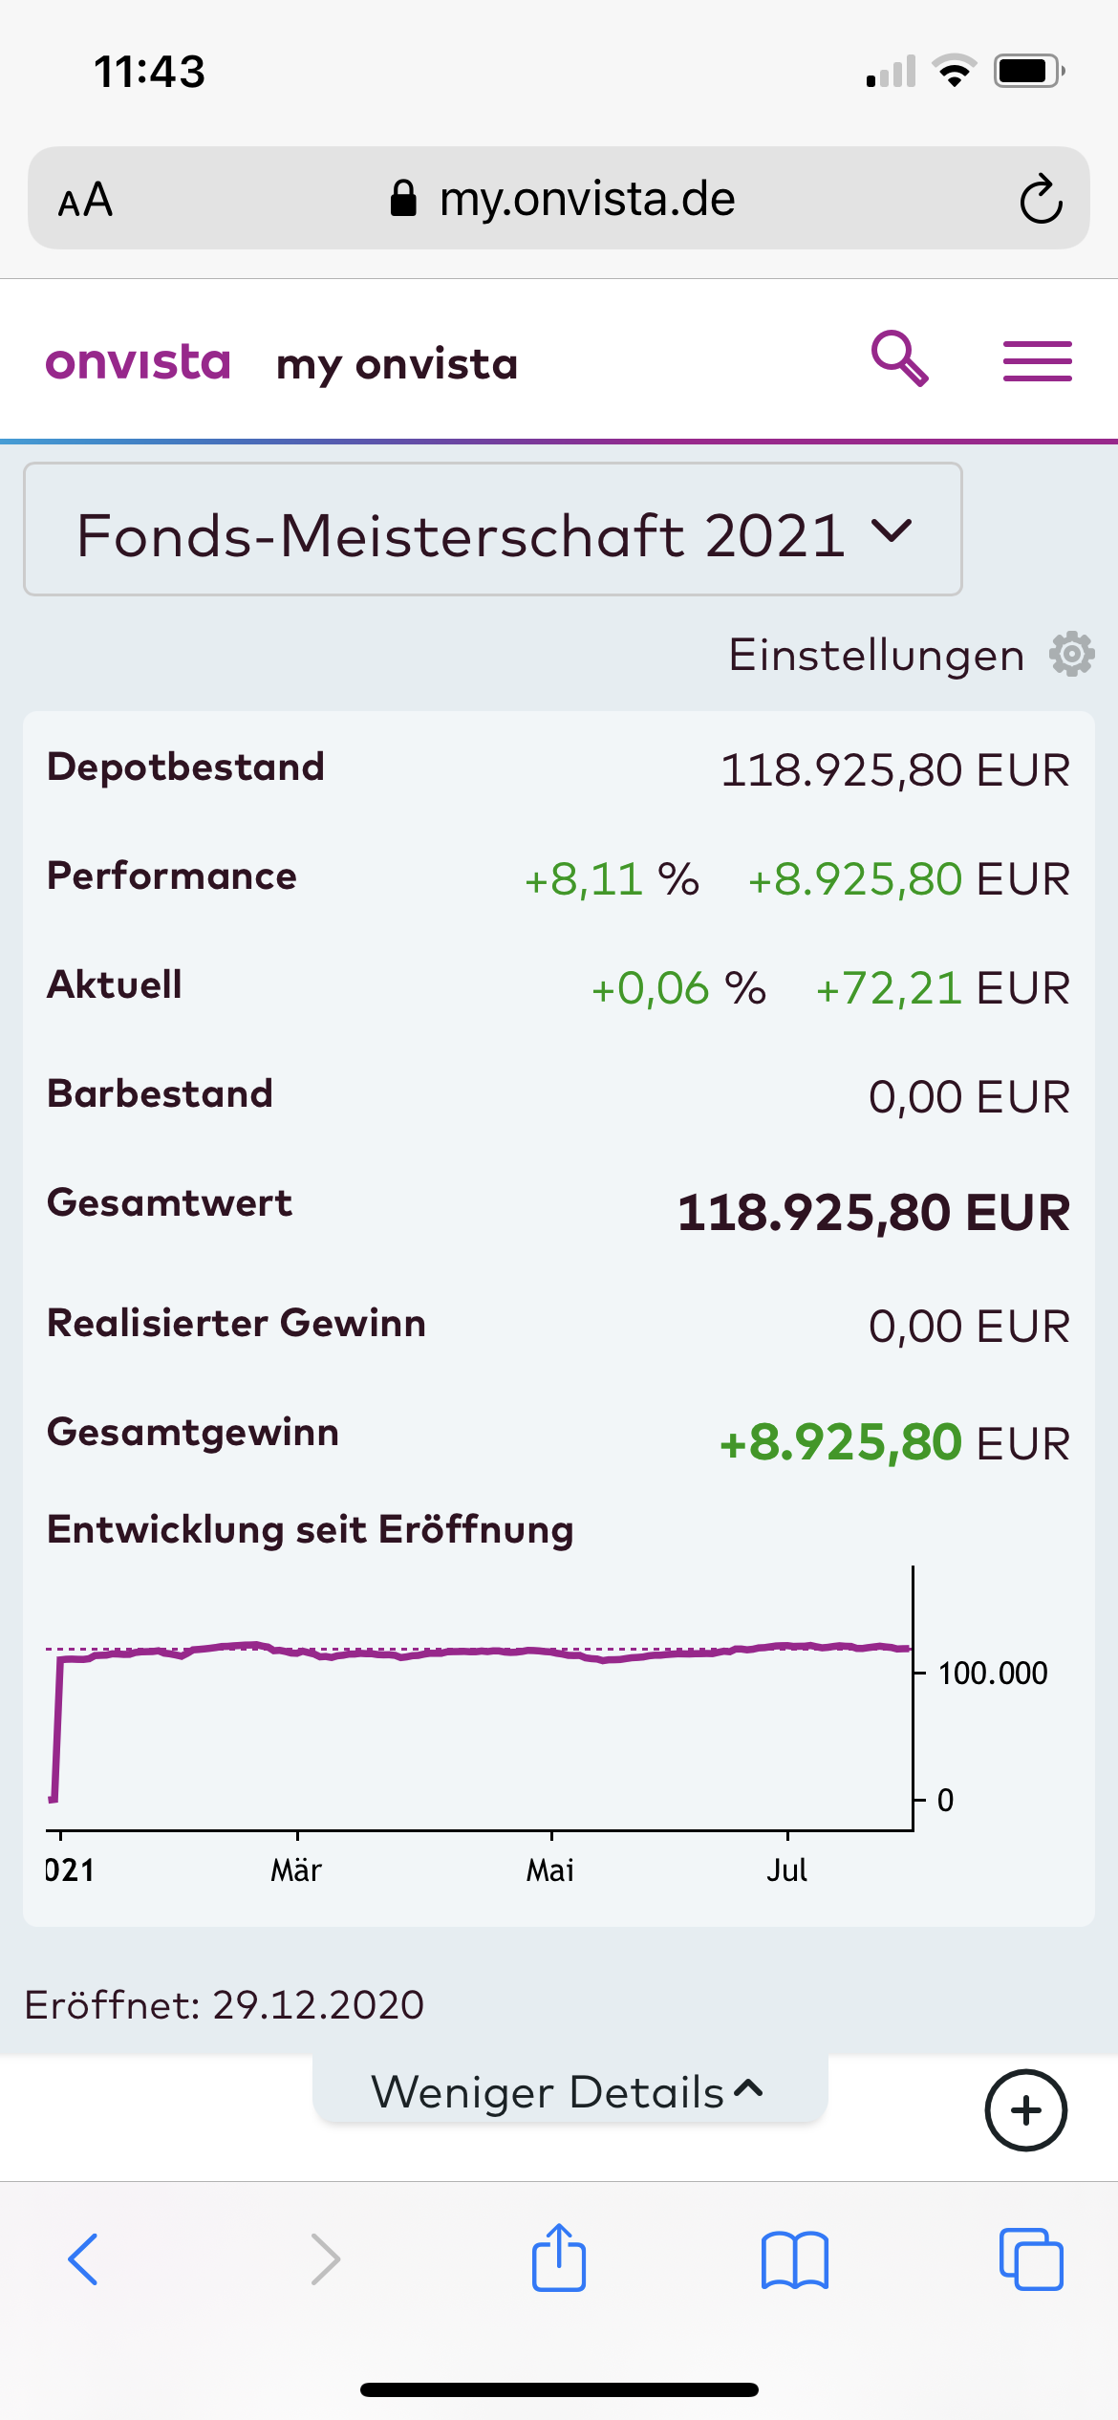
Task: Tap the Safari share icon
Action: (x=558, y=2258)
